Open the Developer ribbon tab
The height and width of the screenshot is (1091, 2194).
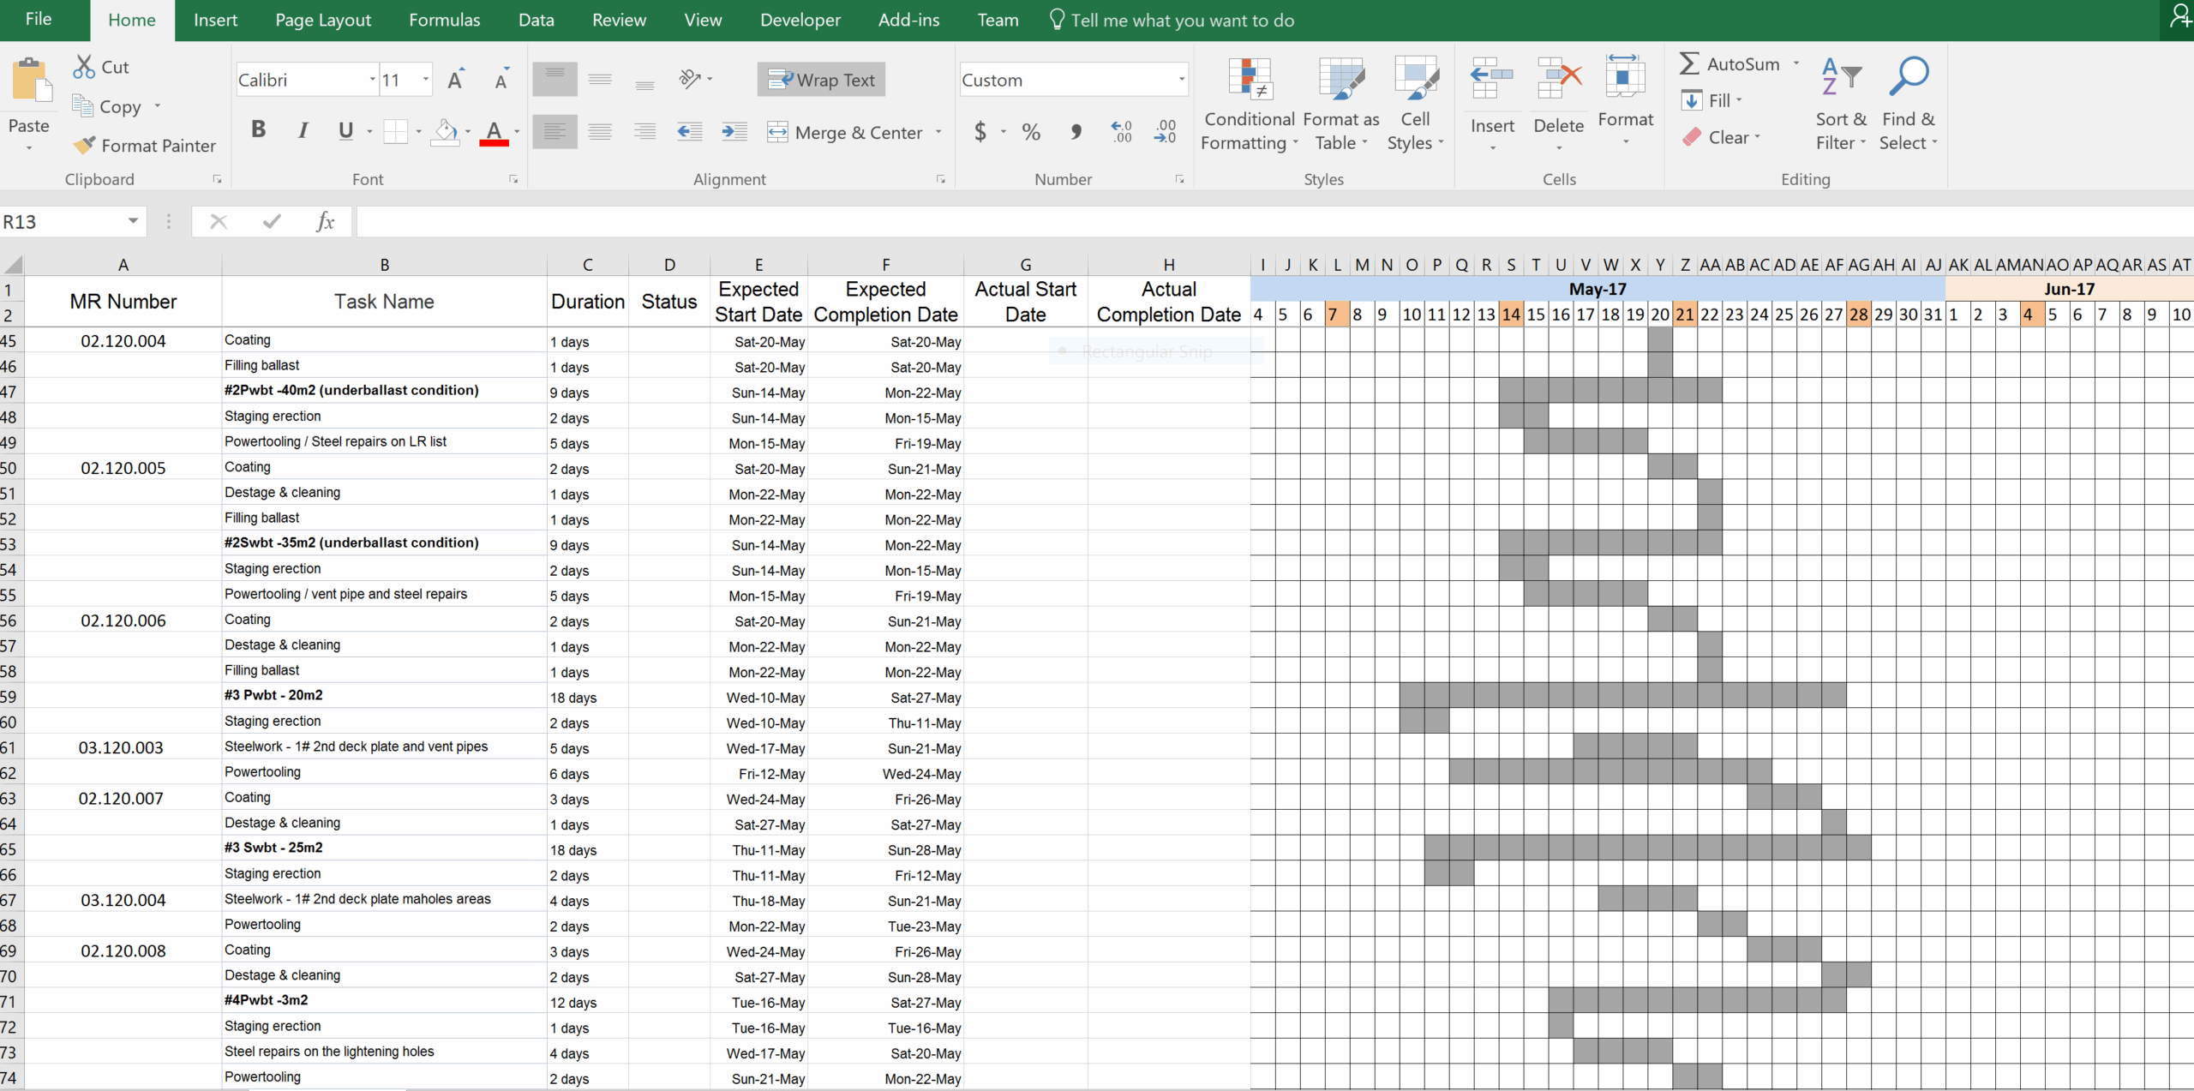[x=799, y=19]
